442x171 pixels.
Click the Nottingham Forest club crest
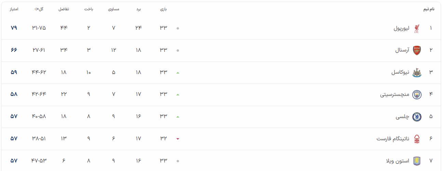(x=417, y=139)
